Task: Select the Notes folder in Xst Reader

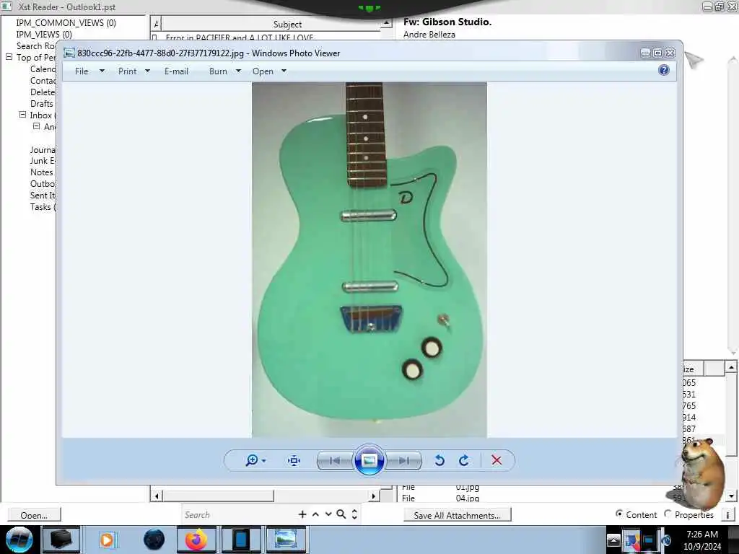Action: coord(41,172)
